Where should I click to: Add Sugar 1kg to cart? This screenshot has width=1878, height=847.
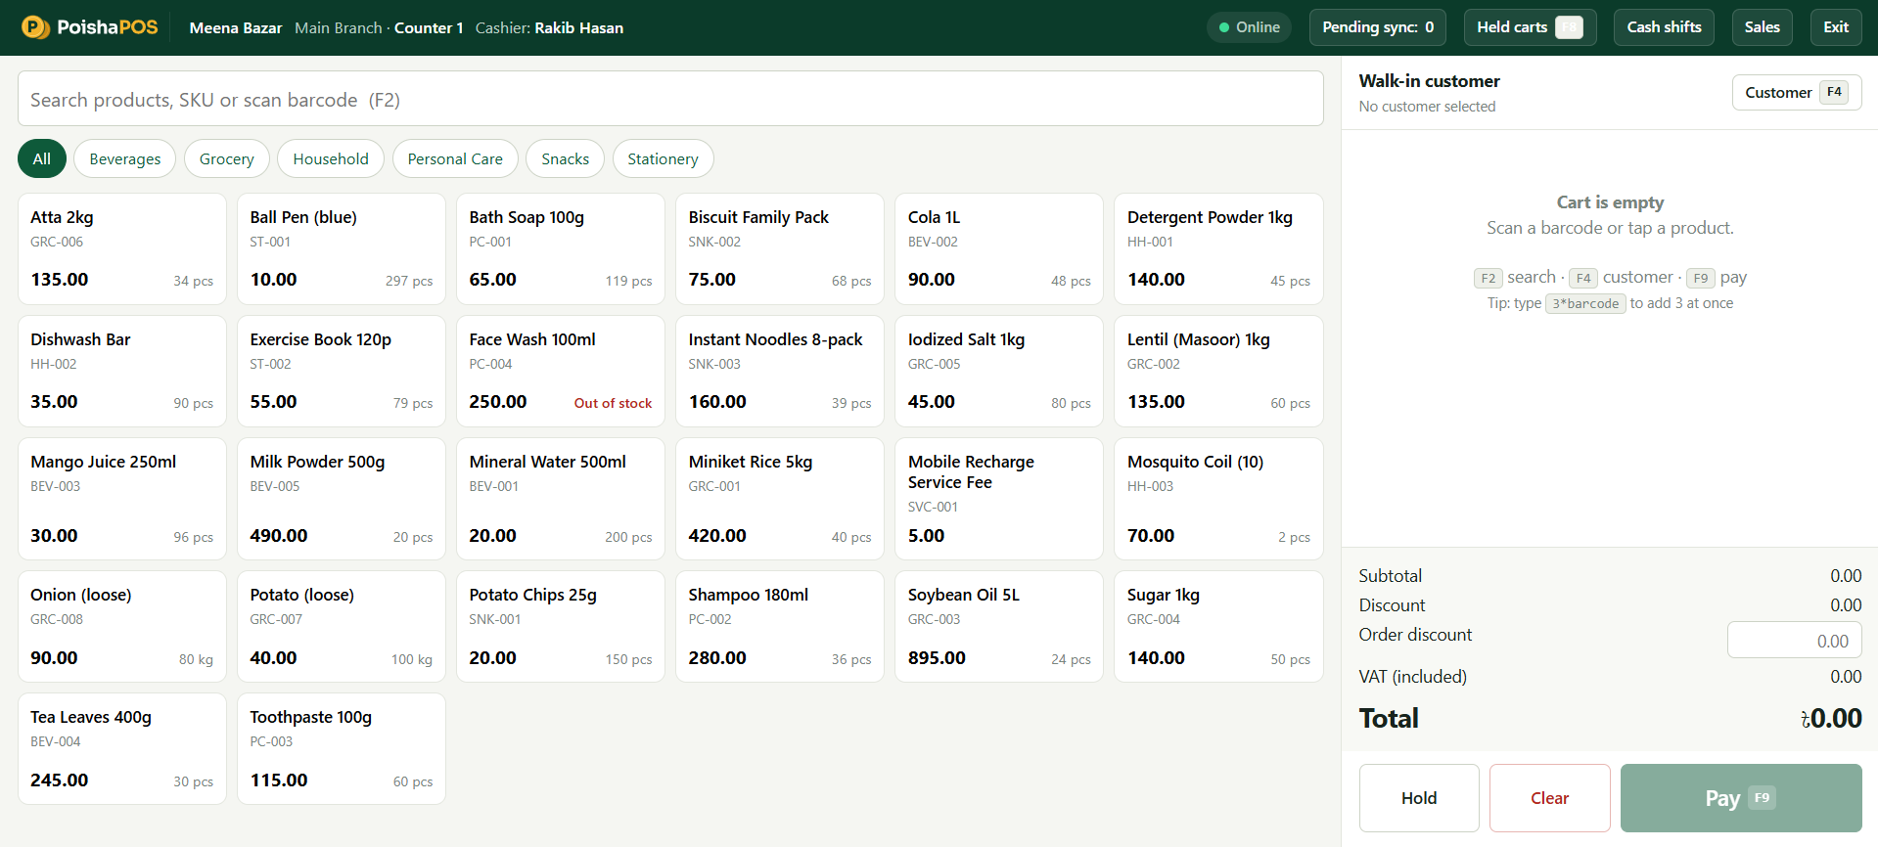tap(1218, 627)
